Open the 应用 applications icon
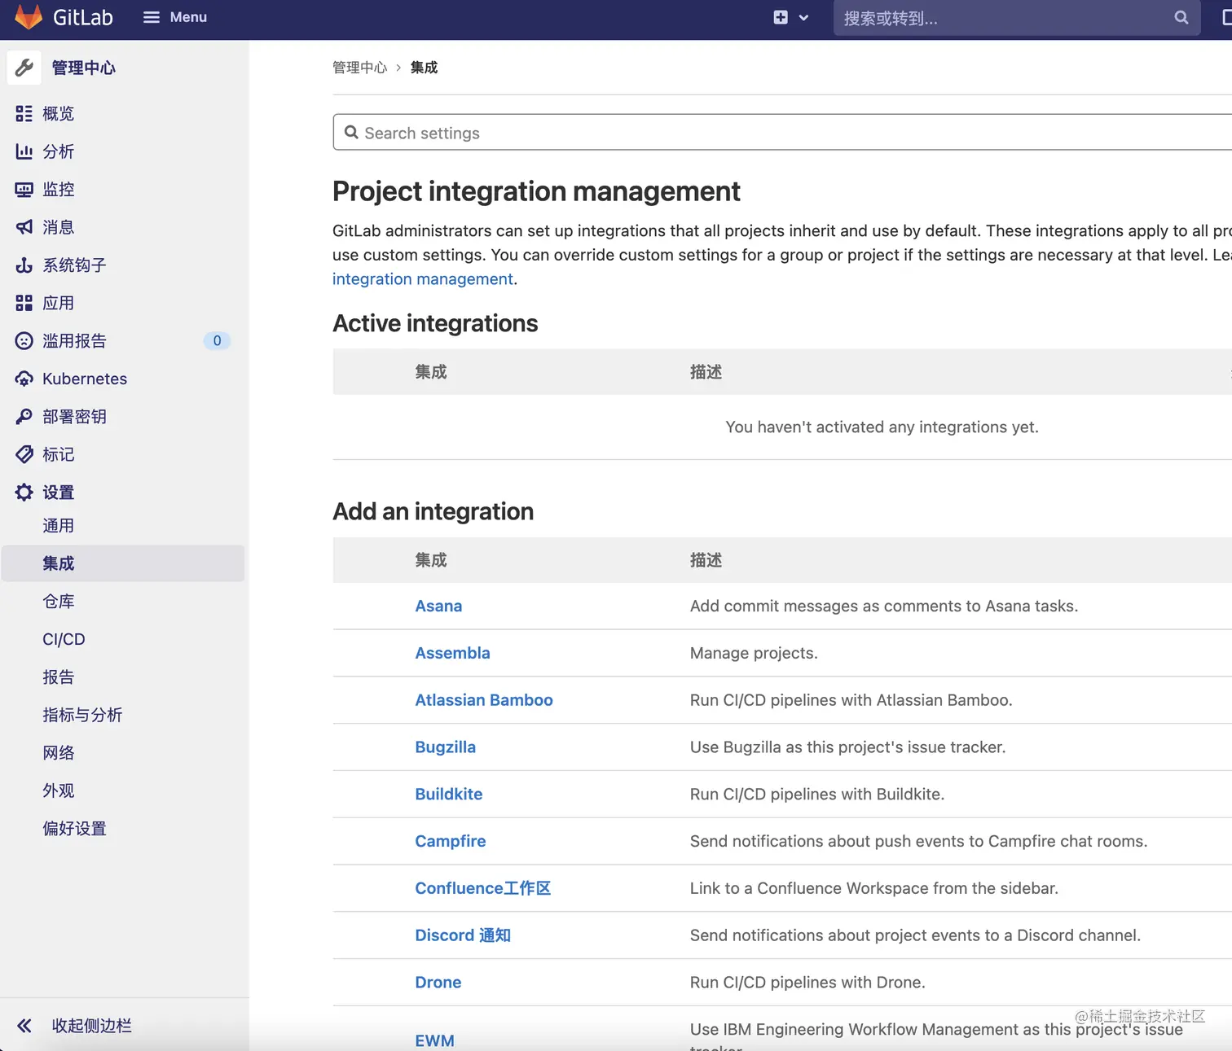The width and height of the screenshot is (1232, 1051). 24,303
